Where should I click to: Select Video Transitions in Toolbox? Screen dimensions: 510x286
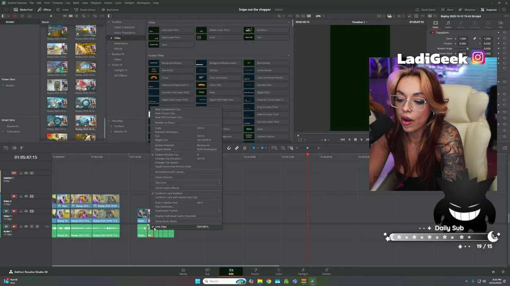click(x=124, y=27)
